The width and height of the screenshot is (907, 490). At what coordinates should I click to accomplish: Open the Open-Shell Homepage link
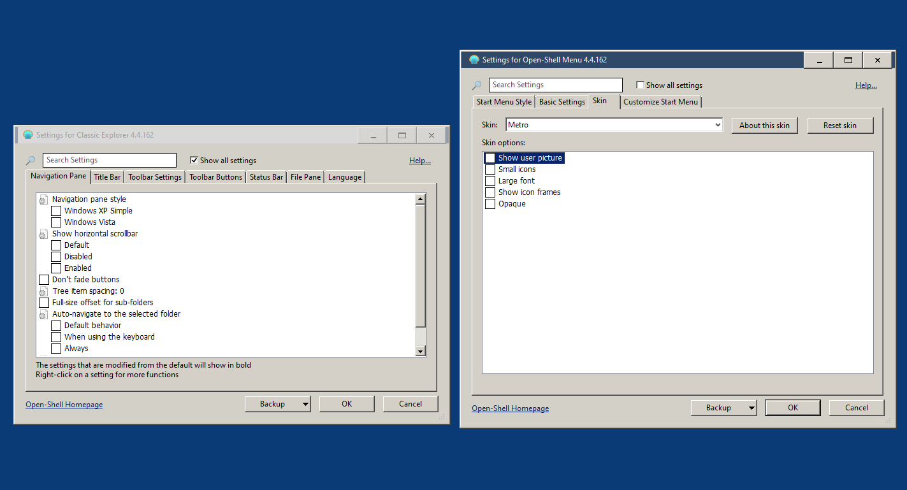tap(64, 404)
